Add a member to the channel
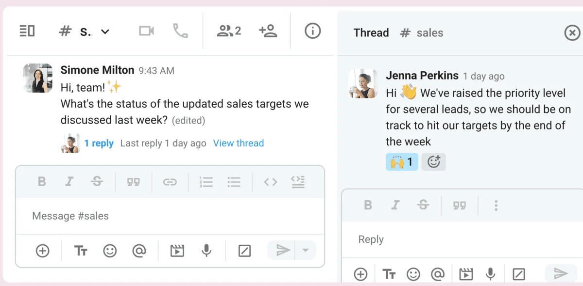This screenshot has width=583, height=286. [268, 32]
